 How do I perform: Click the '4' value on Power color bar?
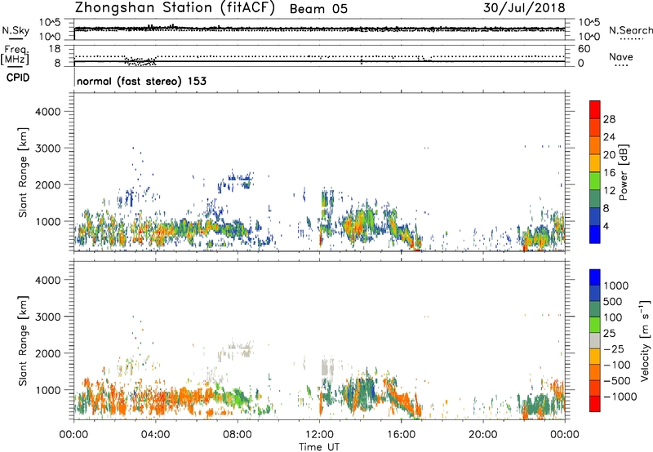(606, 226)
